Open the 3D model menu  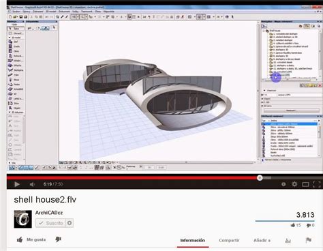point(51,12)
